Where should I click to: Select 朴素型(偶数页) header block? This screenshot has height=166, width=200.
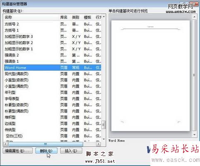[53, 111]
